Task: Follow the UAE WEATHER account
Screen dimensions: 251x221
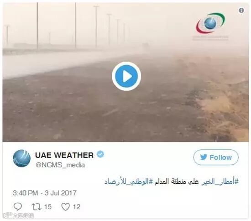Action: click(x=216, y=158)
